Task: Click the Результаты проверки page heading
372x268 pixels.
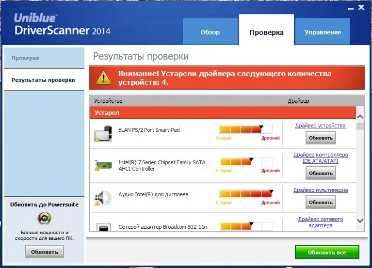Action: pos(141,56)
